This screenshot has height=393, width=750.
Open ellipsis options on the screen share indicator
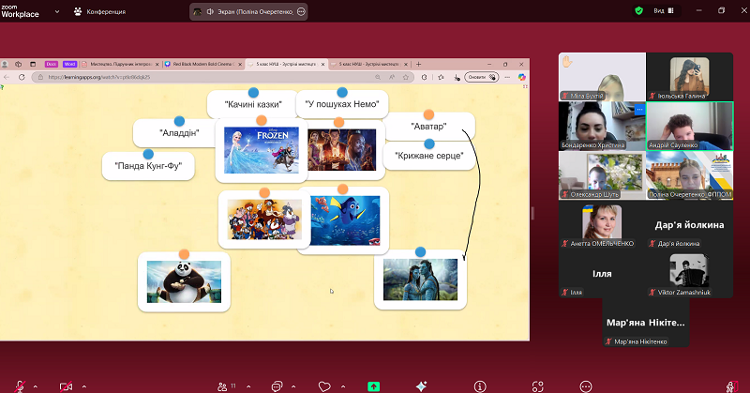[301, 11]
